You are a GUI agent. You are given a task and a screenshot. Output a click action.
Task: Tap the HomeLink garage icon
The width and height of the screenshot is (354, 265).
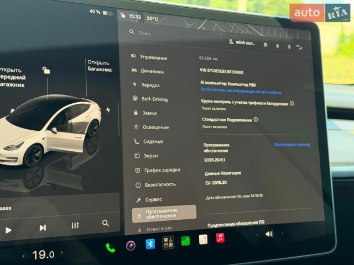[x=265, y=45]
